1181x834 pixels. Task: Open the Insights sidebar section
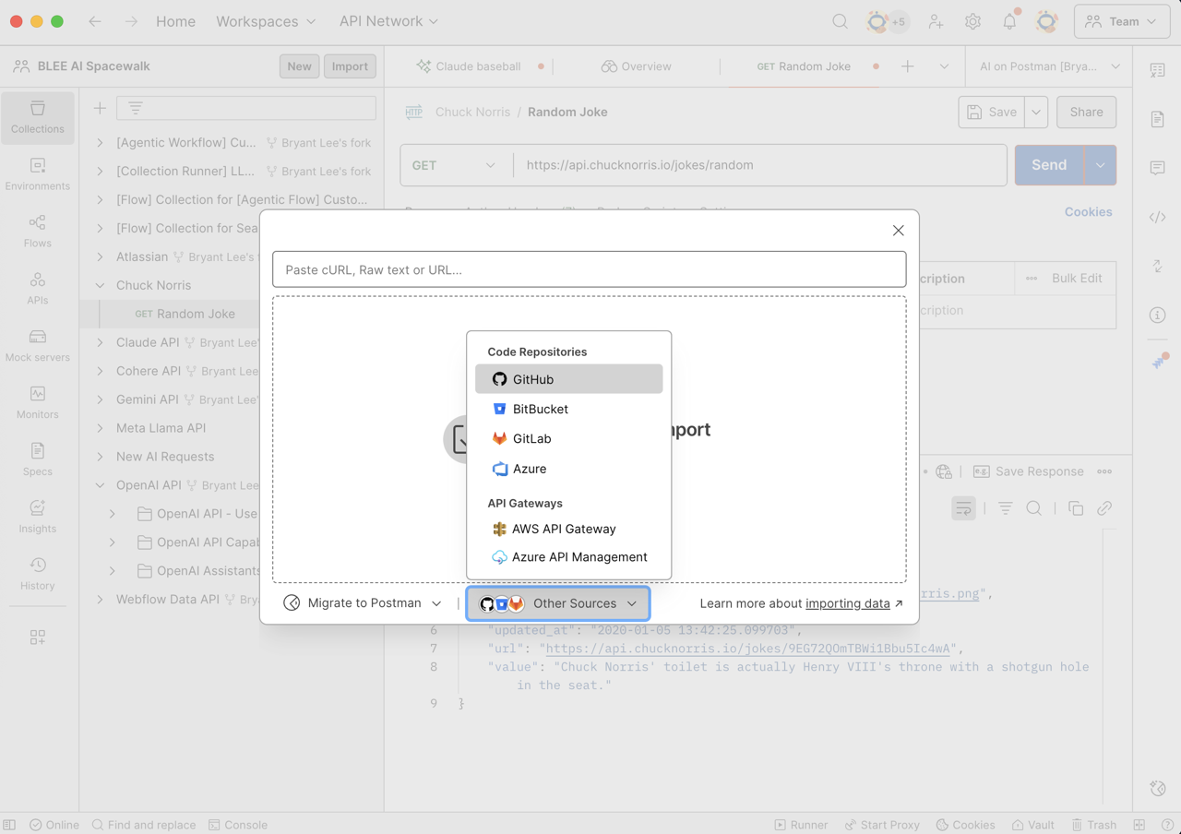[37, 517]
